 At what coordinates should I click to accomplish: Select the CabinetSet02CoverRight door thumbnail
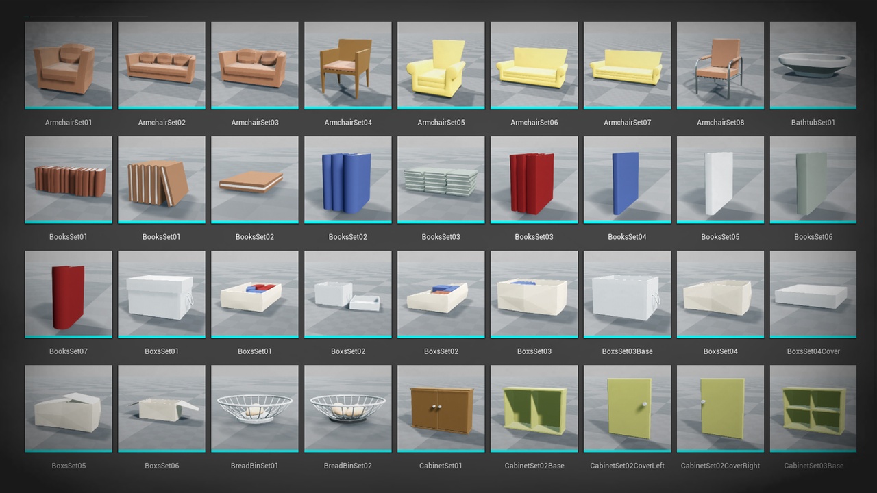[721, 408]
